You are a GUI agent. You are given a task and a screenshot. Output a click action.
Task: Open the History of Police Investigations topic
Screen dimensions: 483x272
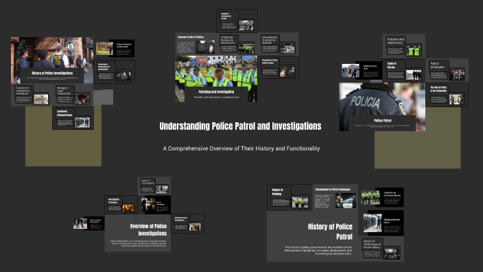click(52, 60)
